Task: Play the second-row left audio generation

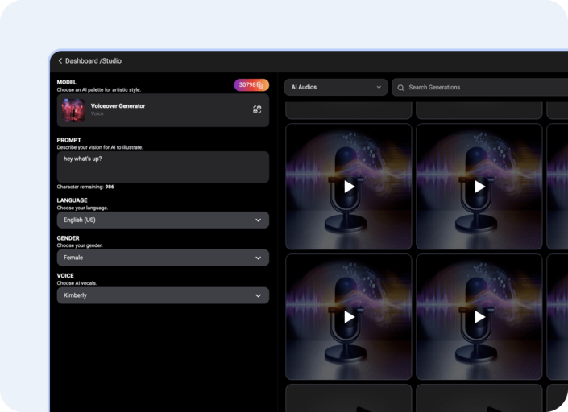Action: [349, 317]
